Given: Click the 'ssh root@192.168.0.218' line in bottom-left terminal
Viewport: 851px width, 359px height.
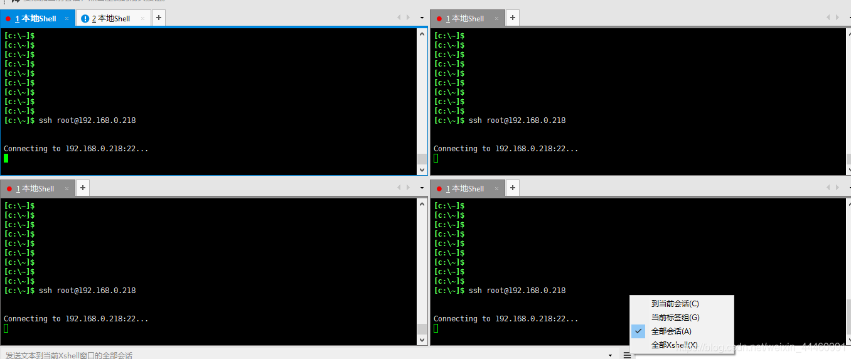Looking at the screenshot, I should pos(87,291).
